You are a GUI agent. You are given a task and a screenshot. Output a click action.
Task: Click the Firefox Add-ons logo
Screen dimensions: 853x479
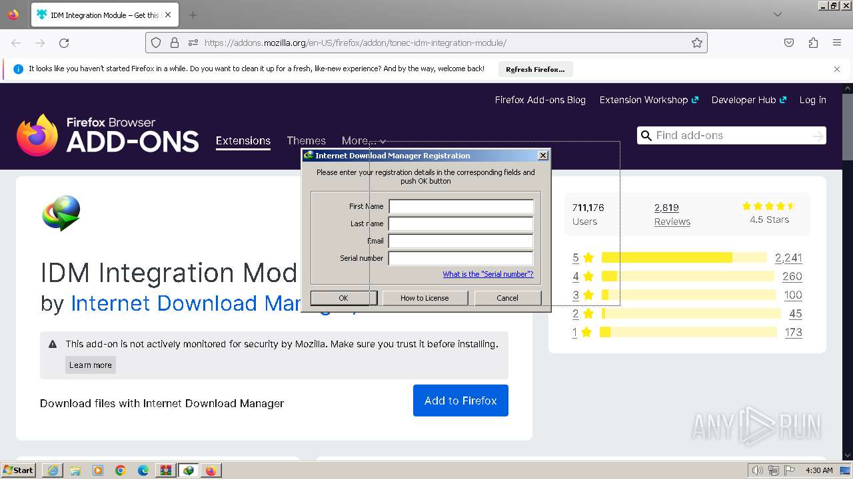point(108,135)
